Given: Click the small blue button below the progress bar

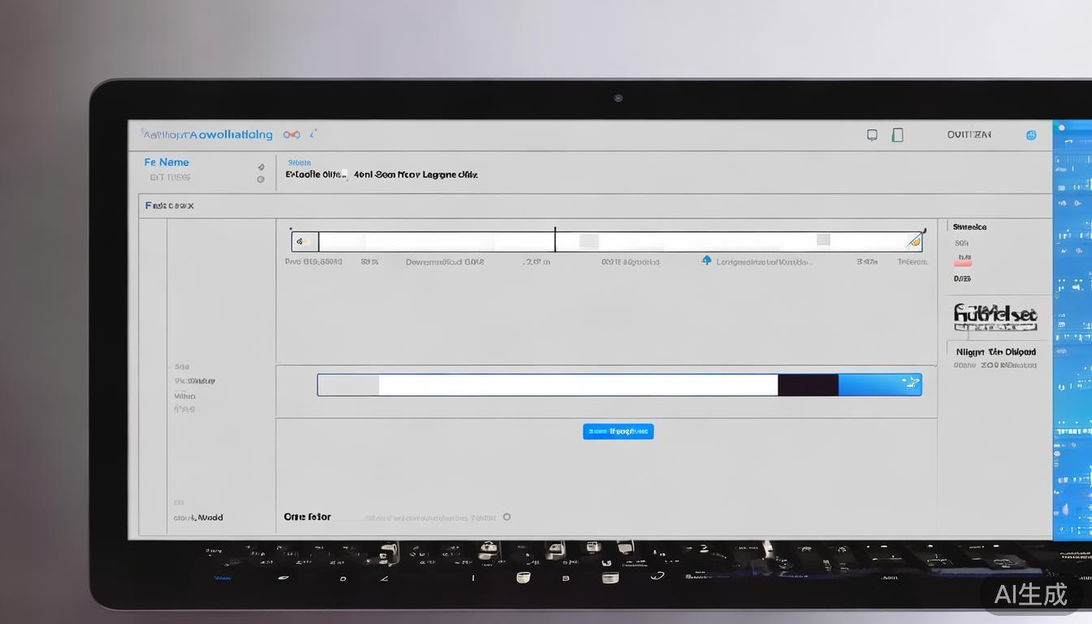Looking at the screenshot, I should [617, 431].
